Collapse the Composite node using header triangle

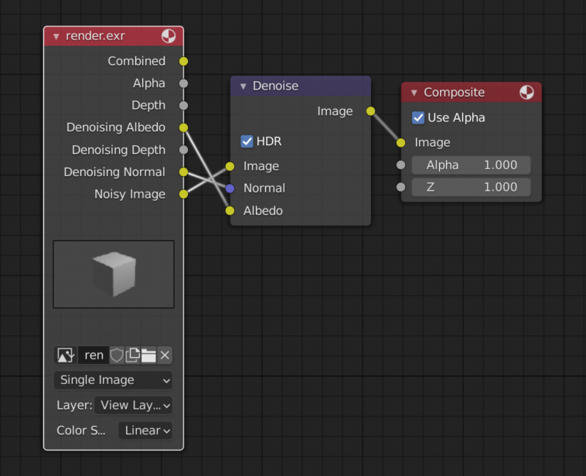click(x=414, y=93)
